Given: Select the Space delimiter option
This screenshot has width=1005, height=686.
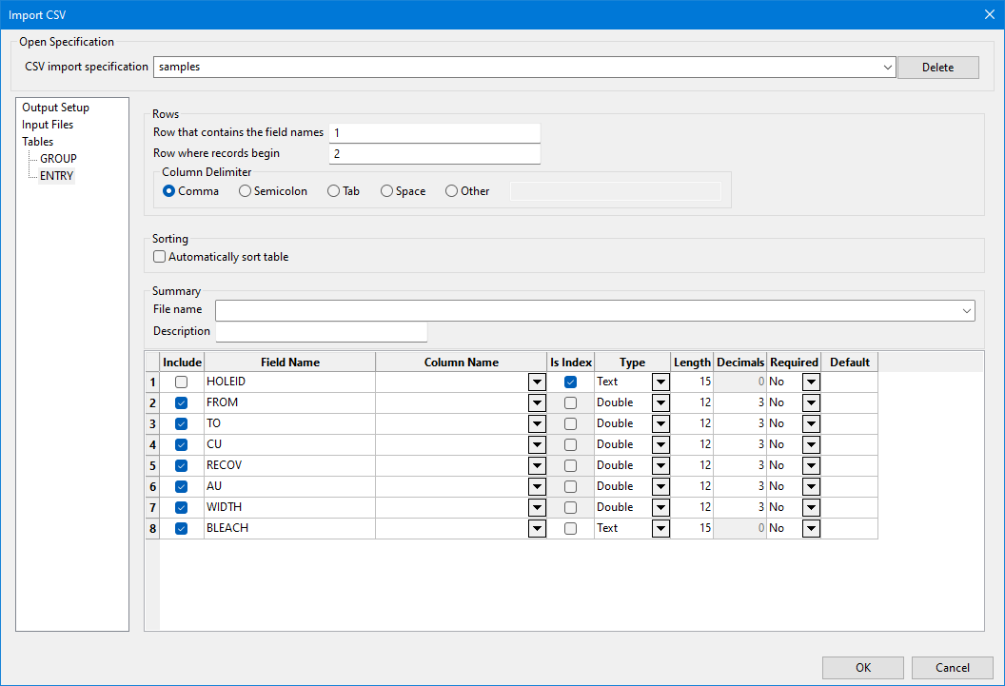Looking at the screenshot, I should click(387, 191).
